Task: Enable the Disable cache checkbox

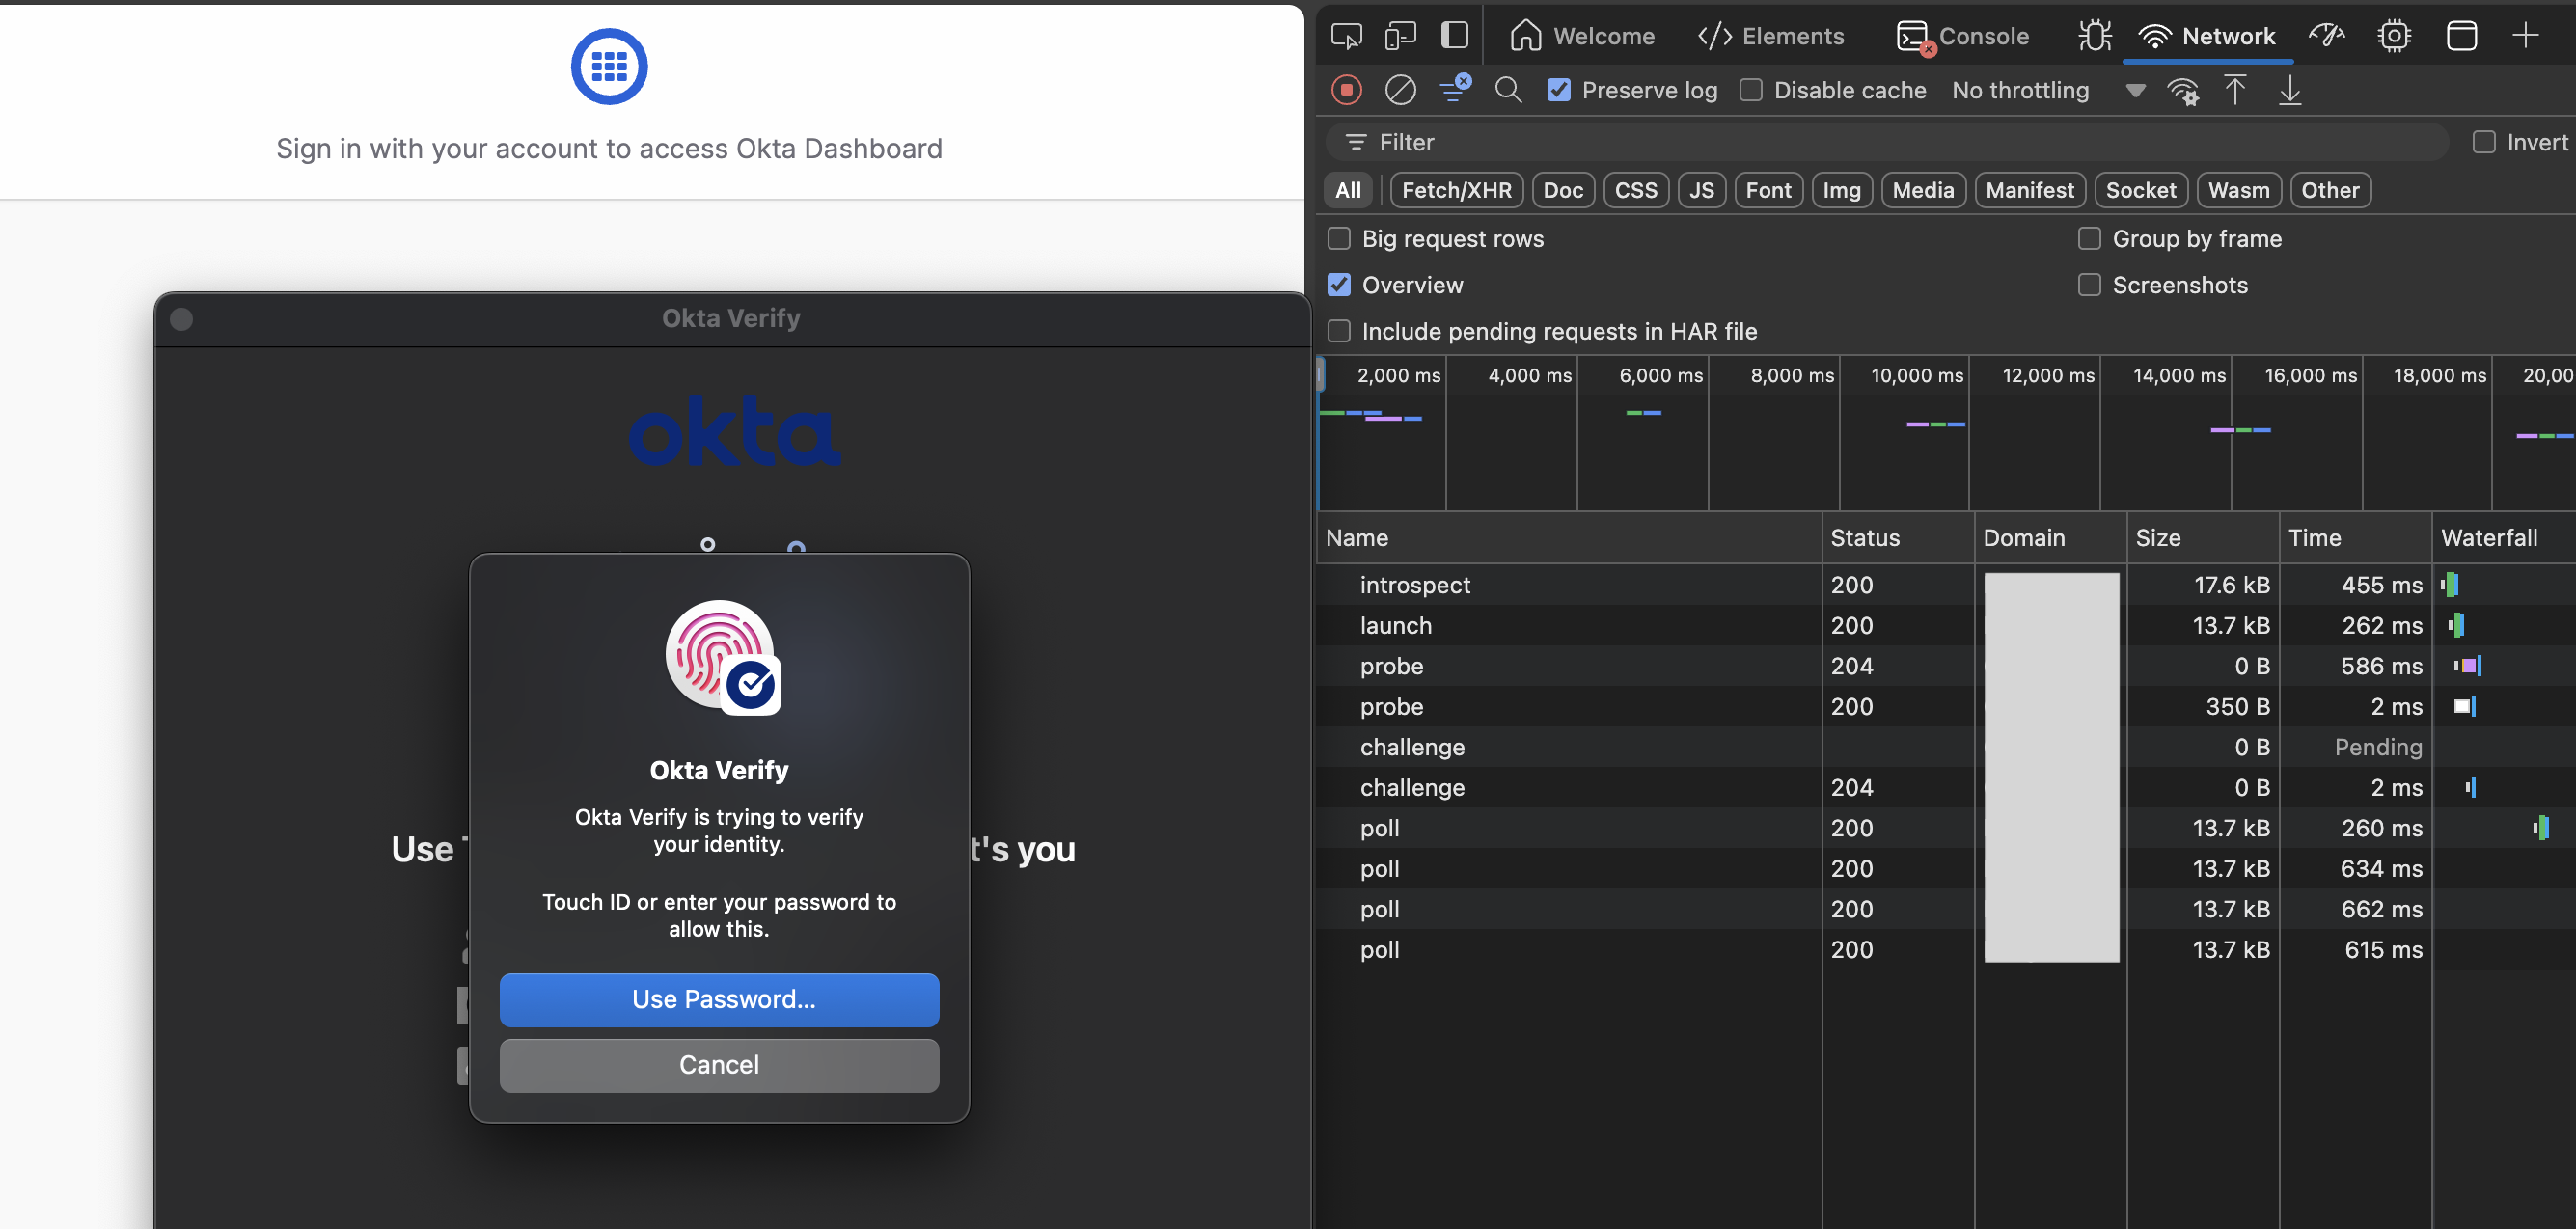Action: (x=1750, y=90)
